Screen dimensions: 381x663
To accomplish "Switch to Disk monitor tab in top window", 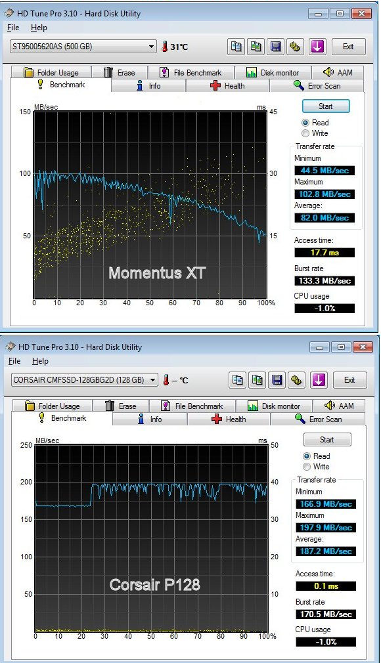I will click(273, 72).
